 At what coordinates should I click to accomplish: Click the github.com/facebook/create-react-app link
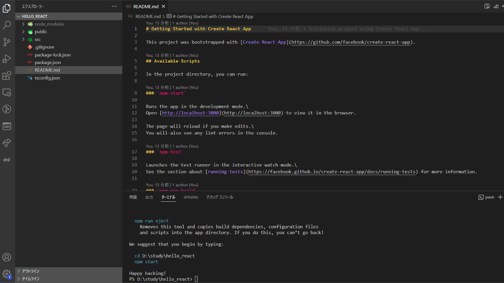point(351,42)
